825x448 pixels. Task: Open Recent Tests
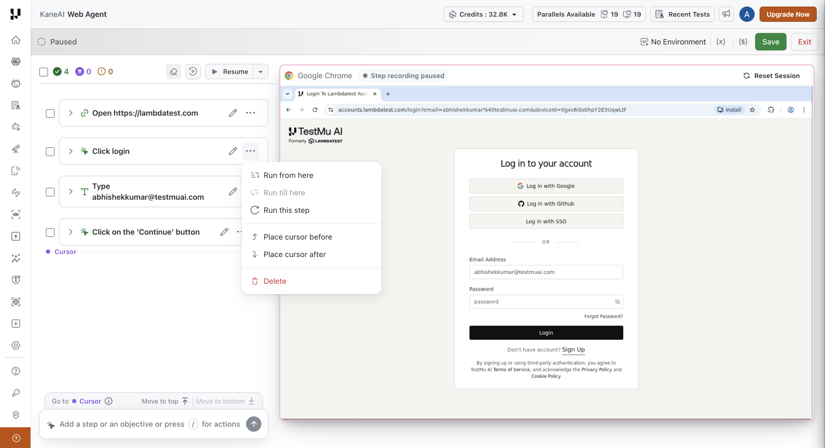tap(683, 14)
